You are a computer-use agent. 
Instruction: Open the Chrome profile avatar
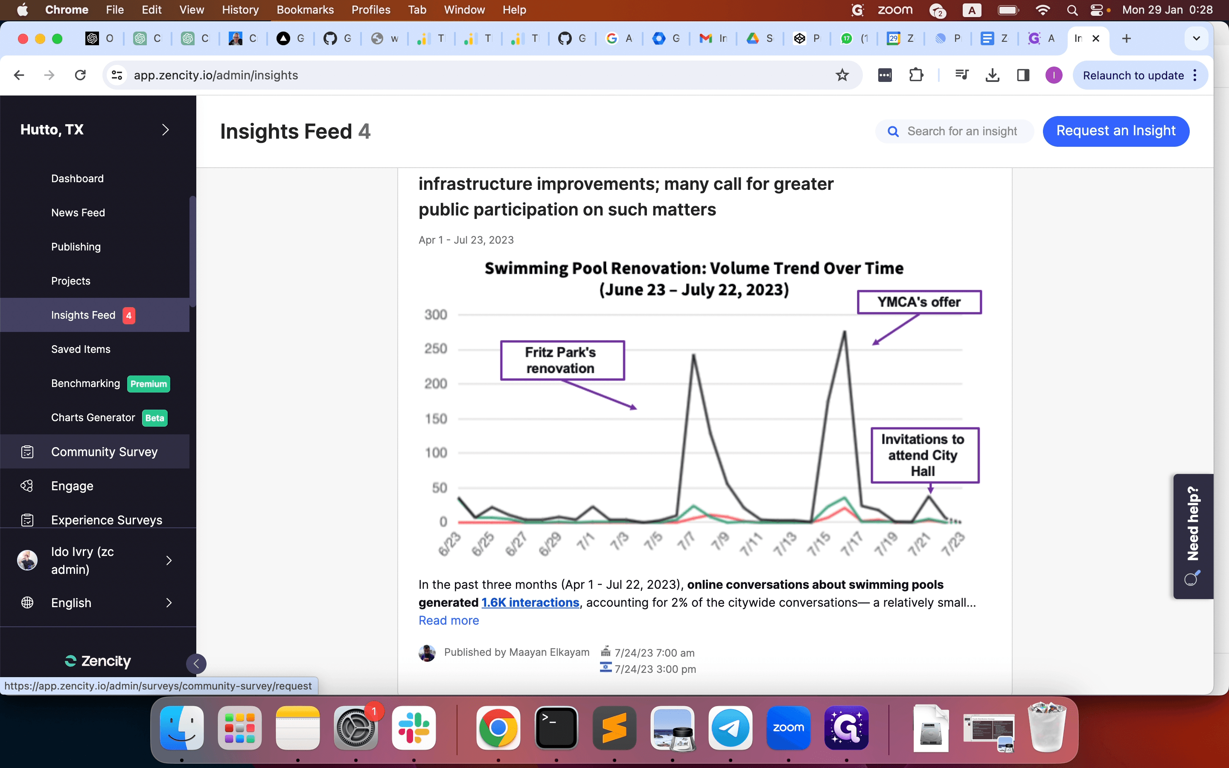(x=1054, y=75)
